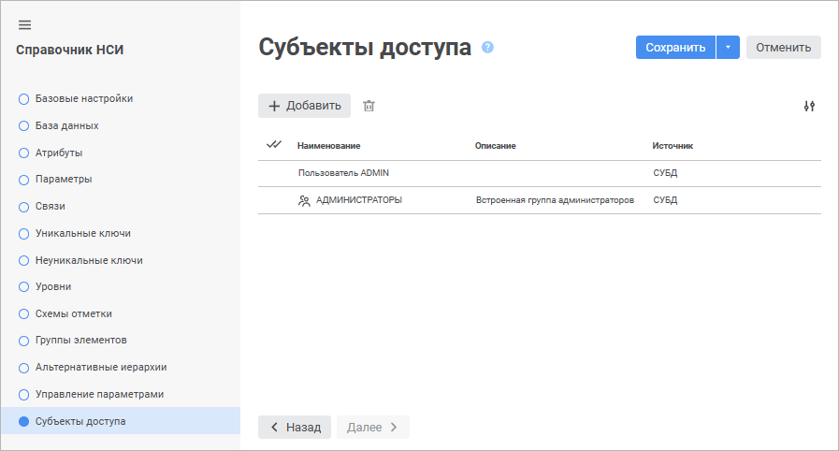The width and height of the screenshot is (839, 451).
Task: Open Базовые настройки step
Action: click(x=84, y=98)
